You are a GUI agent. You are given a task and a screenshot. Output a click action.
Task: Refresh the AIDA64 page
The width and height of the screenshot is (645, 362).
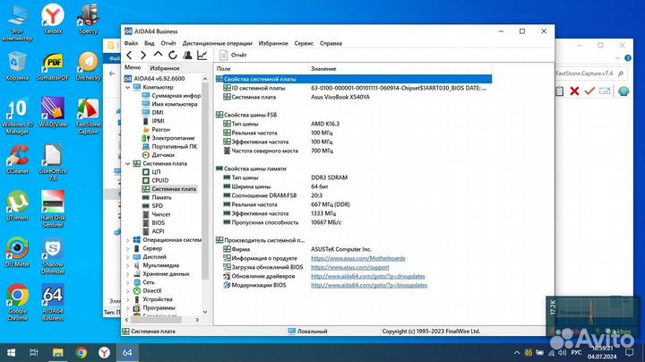click(x=173, y=55)
